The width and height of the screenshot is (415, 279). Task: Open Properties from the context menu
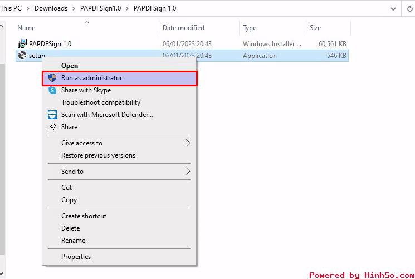click(x=119, y=257)
